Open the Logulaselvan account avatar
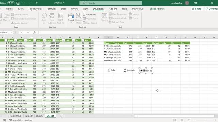This screenshot has height=122, width=218. click(x=187, y=3)
